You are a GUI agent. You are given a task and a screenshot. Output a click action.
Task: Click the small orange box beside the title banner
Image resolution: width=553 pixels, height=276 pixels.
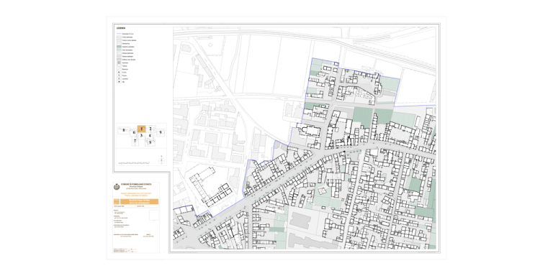pos(117,201)
